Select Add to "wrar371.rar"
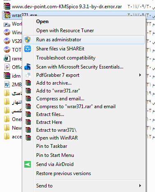The width and height of the screenshot is (155, 192). [84, 91]
